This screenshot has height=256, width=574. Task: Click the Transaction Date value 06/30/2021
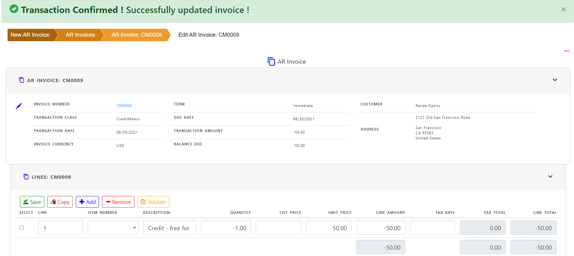[127, 132]
